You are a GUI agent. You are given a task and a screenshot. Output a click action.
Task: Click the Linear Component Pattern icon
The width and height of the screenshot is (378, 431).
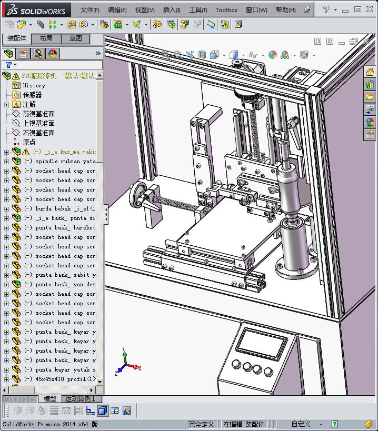coord(53,24)
